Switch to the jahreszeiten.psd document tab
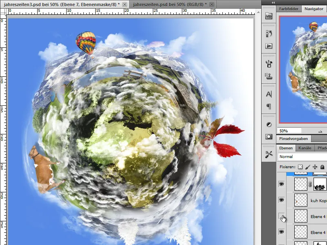The image size is (327, 245). [170, 4]
